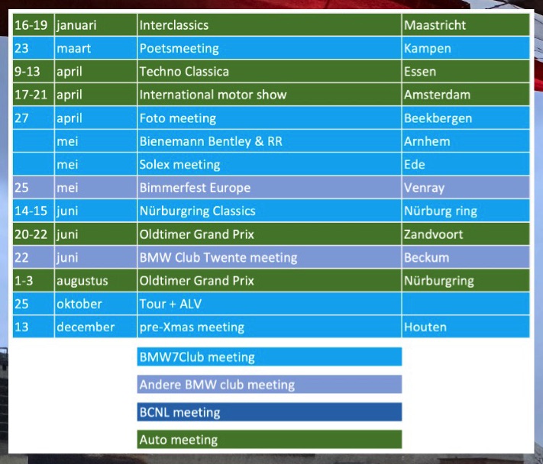Select the 'Beckum' location cell
This screenshot has height=464, width=543.
(466, 257)
